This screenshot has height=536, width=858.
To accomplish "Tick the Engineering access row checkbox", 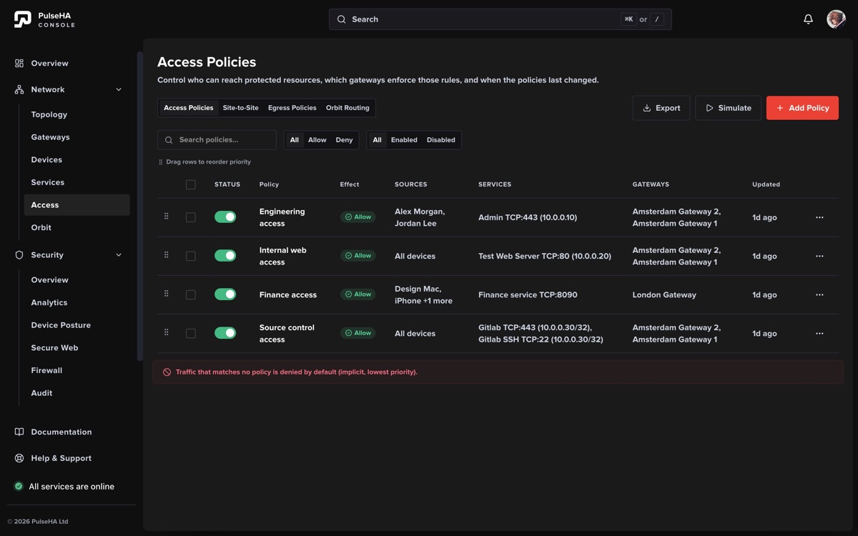I will [191, 217].
